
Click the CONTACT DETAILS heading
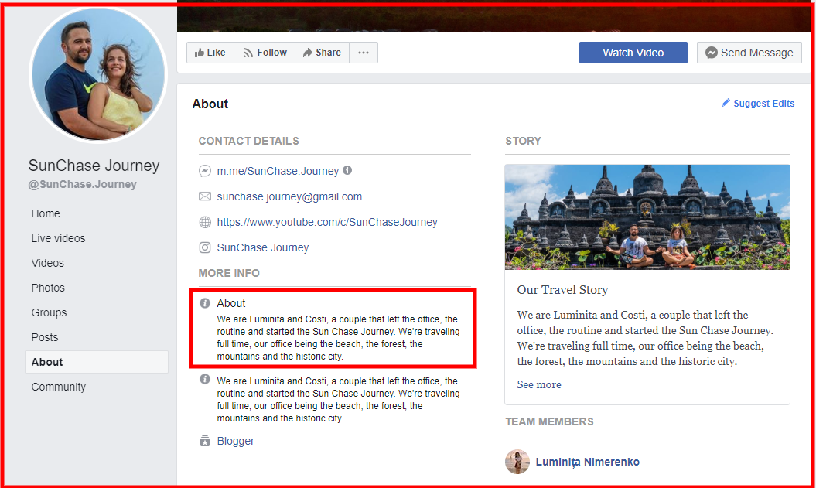click(x=249, y=141)
